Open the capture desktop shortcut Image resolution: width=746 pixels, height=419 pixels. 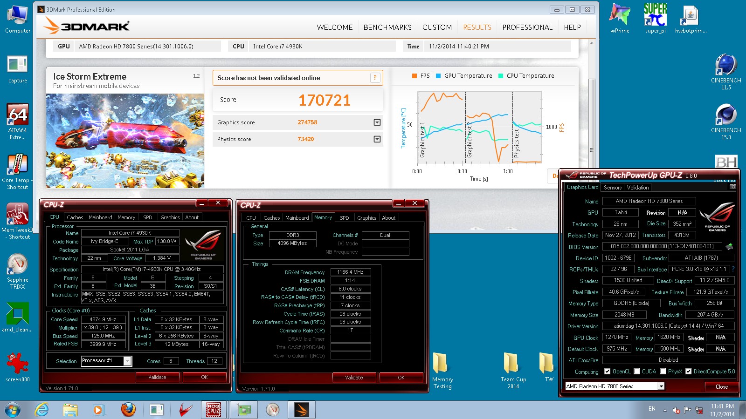click(x=18, y=69)
